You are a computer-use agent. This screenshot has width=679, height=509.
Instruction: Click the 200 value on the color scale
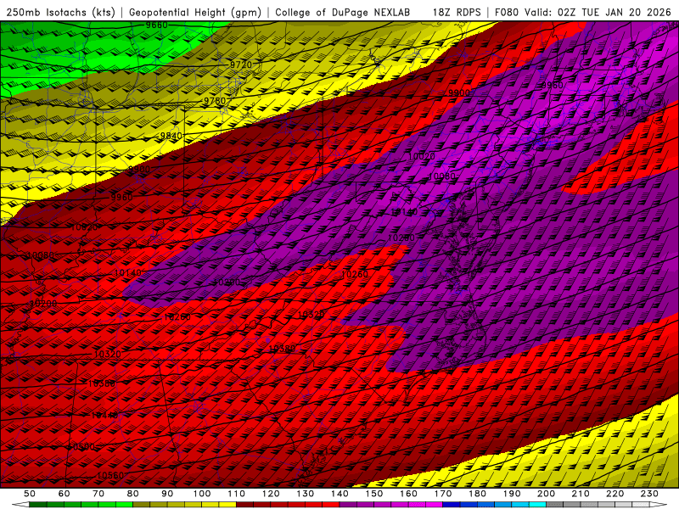(x=546, y=494)
